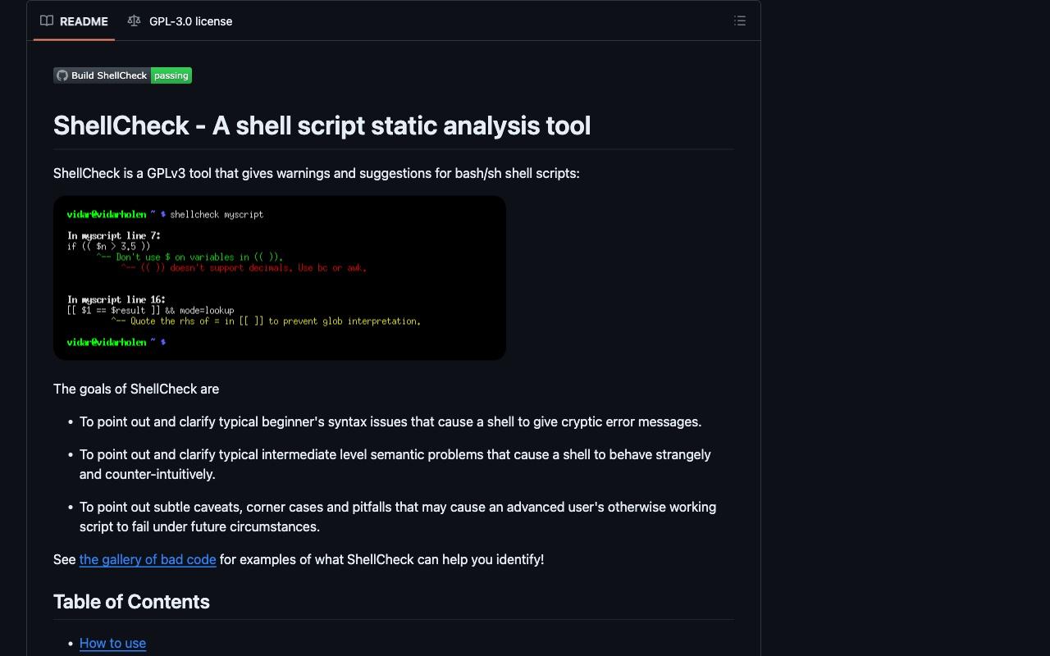The width and height of the screenshot is (1050, 656).
Task: Open the README outline menu icon
Action: click(740, 21)
